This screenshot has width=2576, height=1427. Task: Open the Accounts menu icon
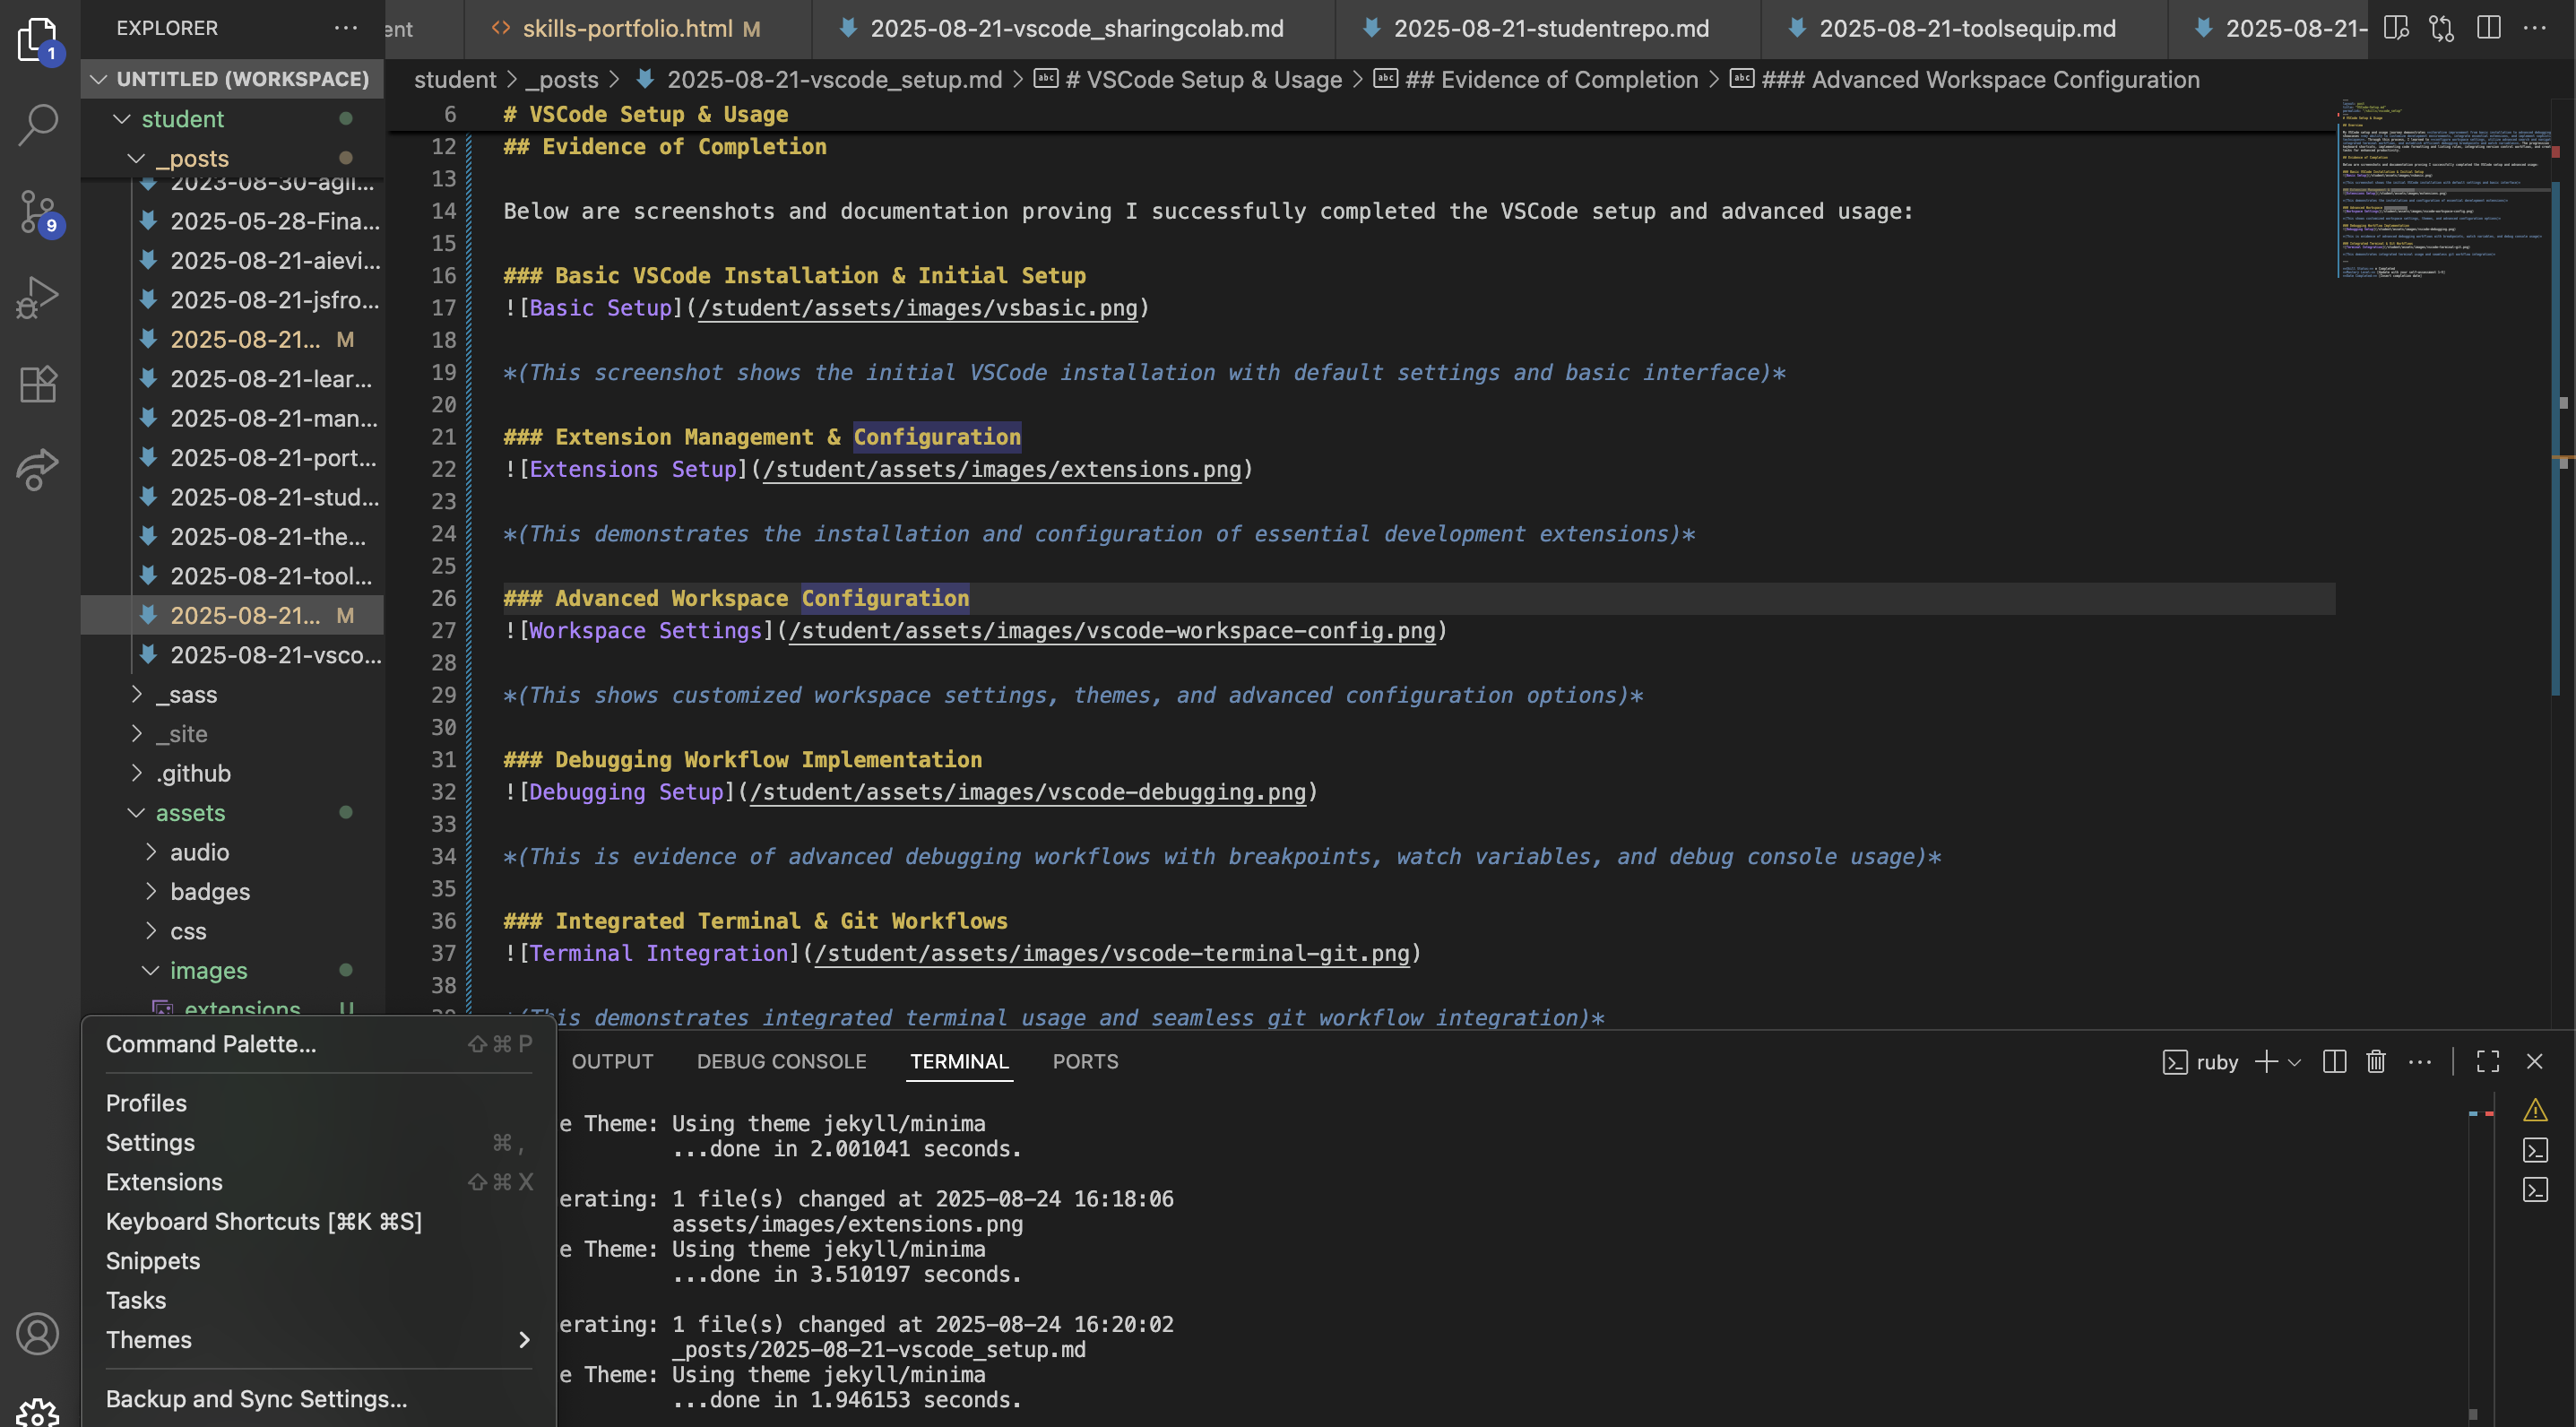[x=38, y=1334]
